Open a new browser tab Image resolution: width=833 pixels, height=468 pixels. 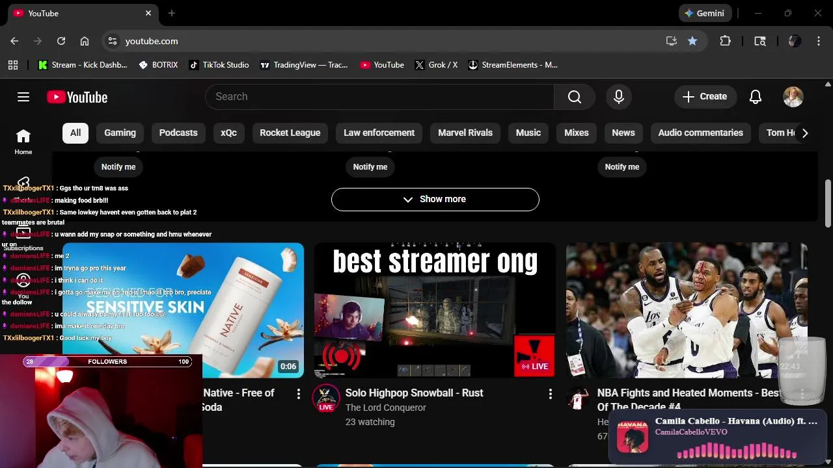(x=172, y=13)
